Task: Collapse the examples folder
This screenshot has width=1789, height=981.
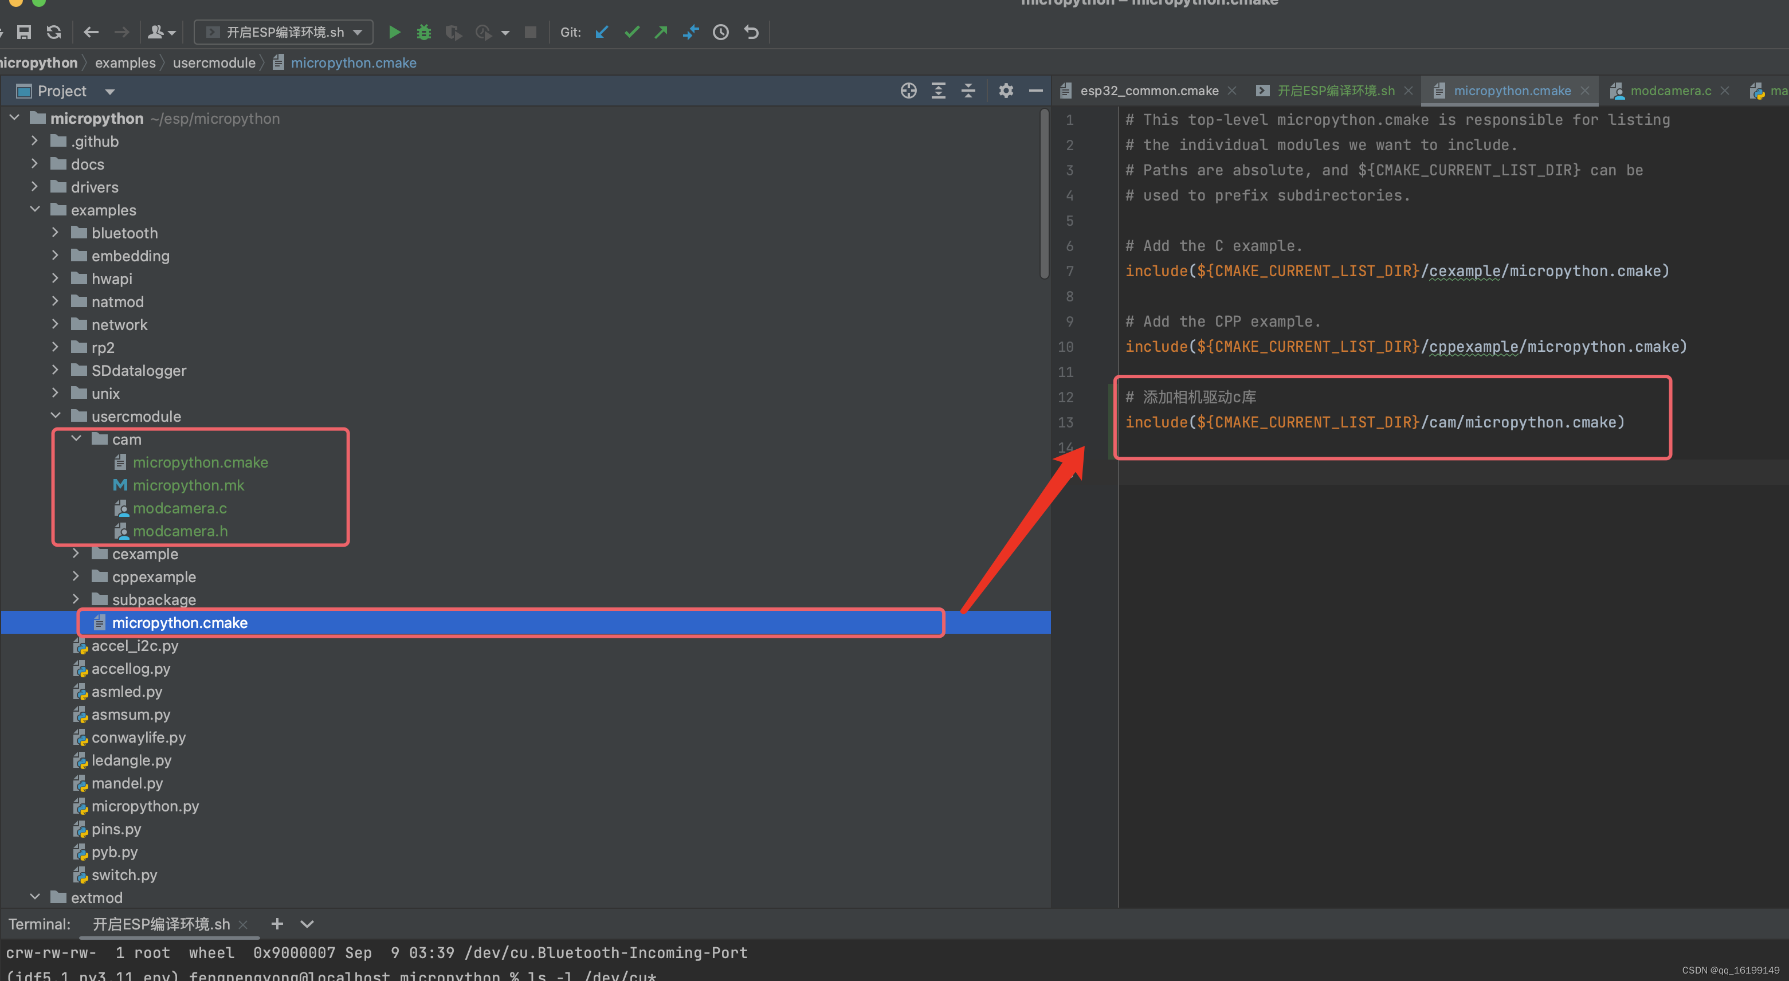Action: 35,210
